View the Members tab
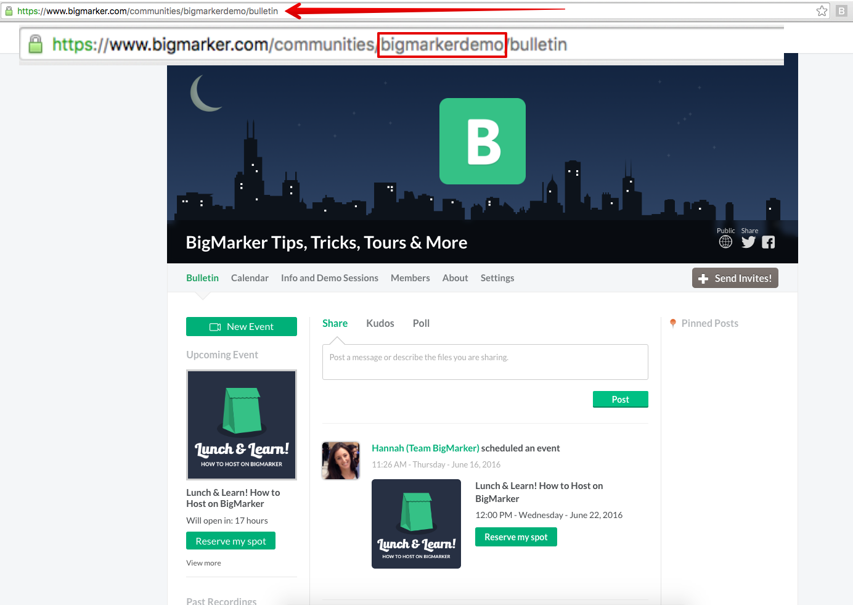 click(x=410, y=278)
